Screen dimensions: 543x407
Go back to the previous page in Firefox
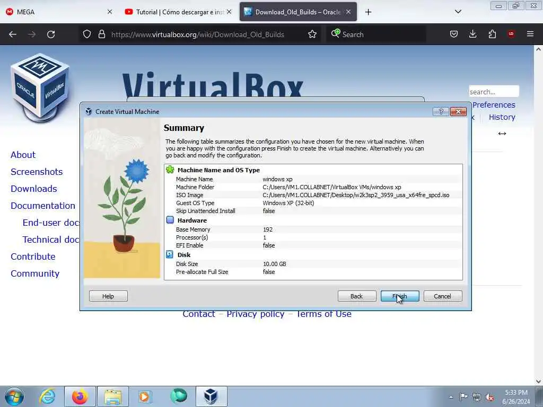tap(13, 34)
